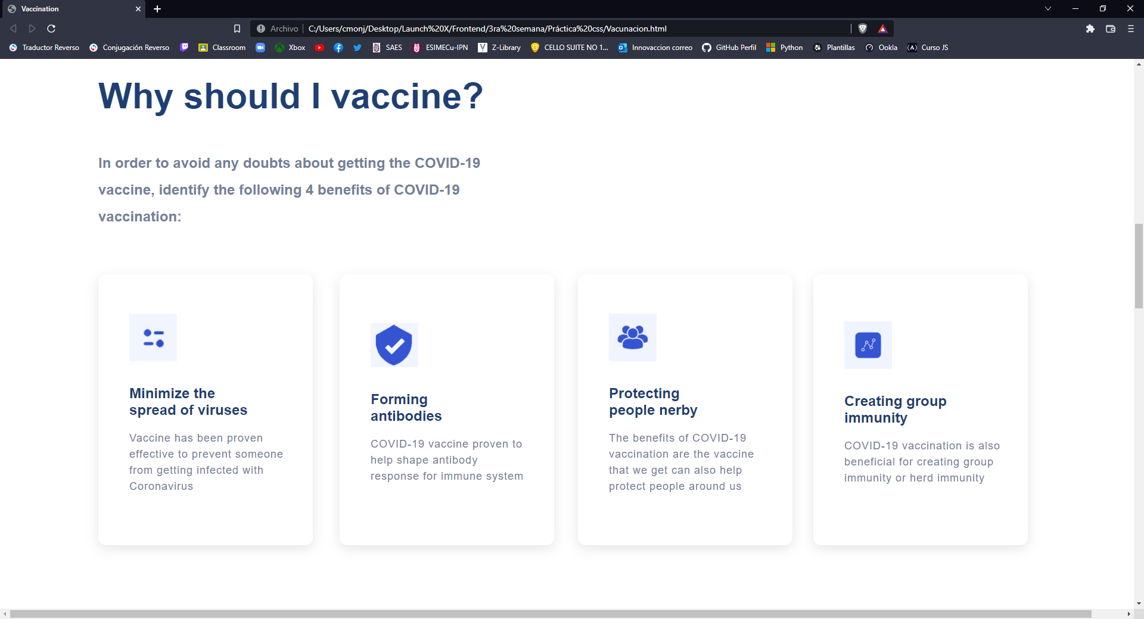Click the vertical scrollbar thumb
Image resolution: width=1144 pixels, height=619 pixels.
click(x=1139, y=266)
